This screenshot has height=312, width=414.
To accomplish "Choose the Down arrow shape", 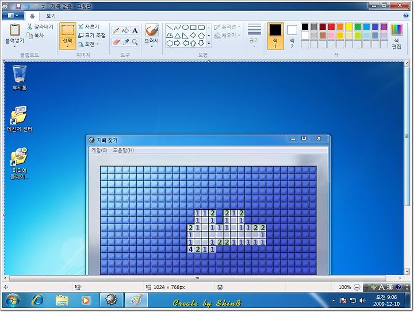I will pyautogui.click(x=201, y=43).
